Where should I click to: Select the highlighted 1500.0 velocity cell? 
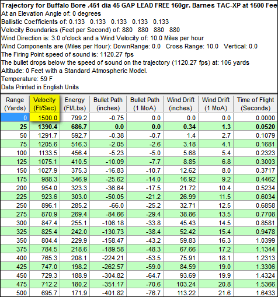(x=44, y=118)
